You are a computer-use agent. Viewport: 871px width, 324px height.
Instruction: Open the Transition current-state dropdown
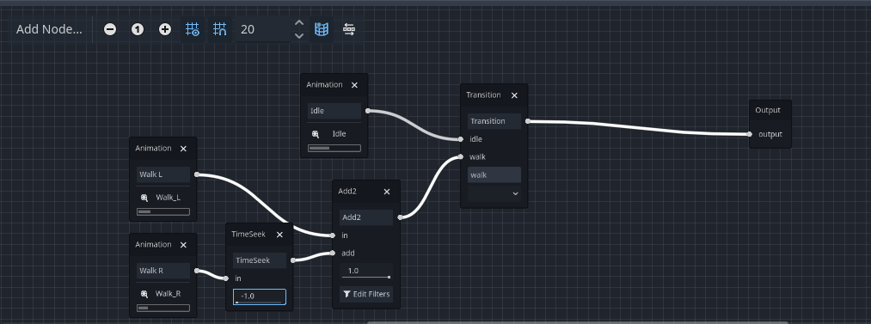click(x=494, y=193)
